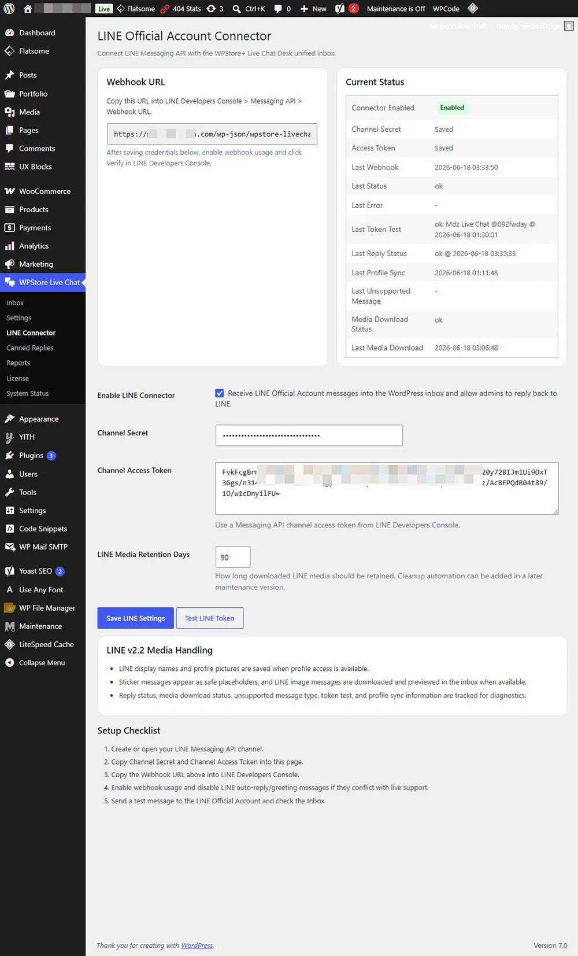Open the Analytics bar chart icon

[x=9, y=246]
